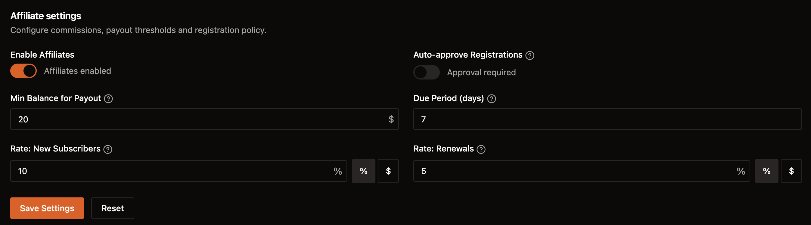Toggle the Enable Affiliates switch off
811x225 pixels.
point(23,71)
